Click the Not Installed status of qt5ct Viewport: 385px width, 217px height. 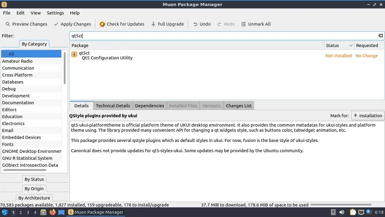tap(338, 56)
